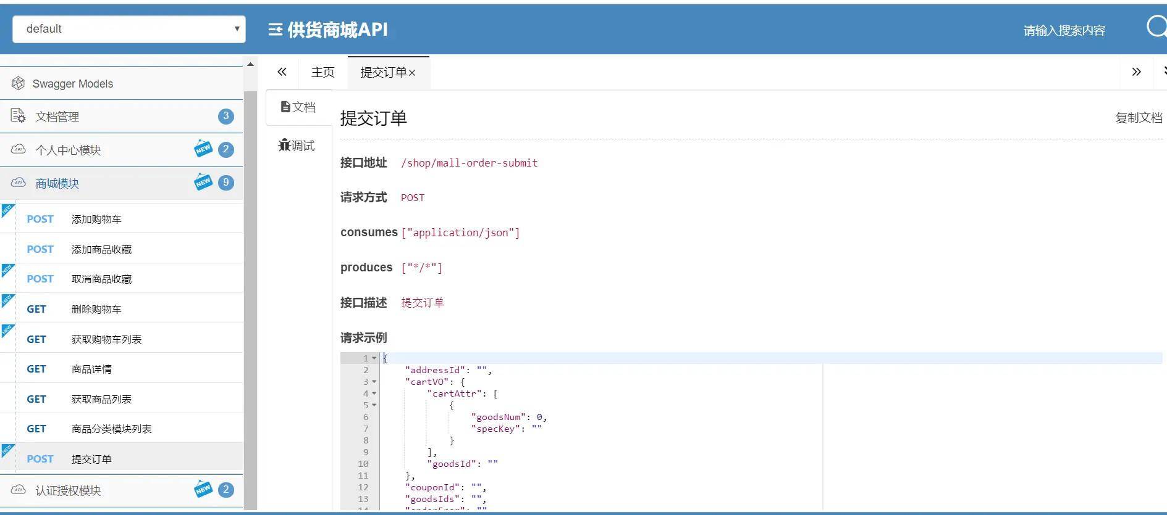
Task: Open POST 添加购物车 API
Action: 122,219
